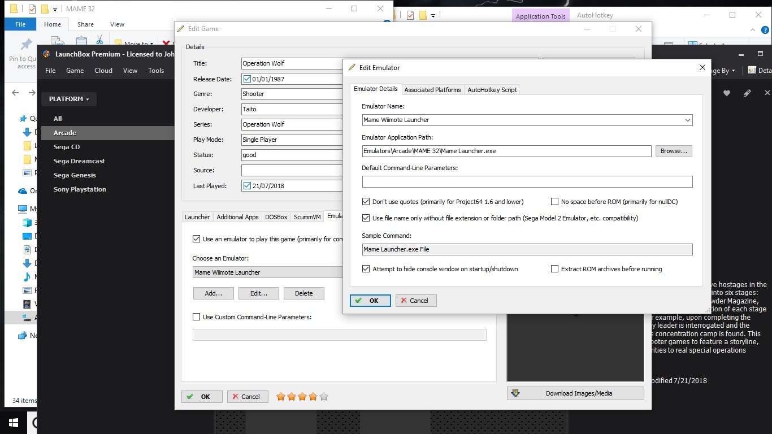Open the AutoHotkey Script tab
The height and width of the screenshot is (434, 772).
pos(492,90)
